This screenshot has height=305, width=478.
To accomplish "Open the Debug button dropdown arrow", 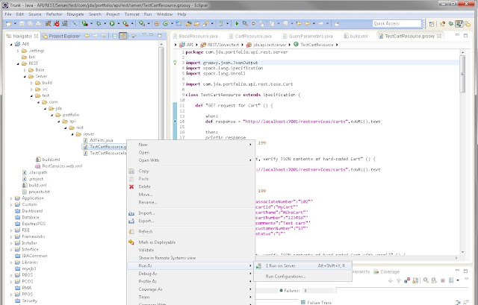I will tap(105, 23).
